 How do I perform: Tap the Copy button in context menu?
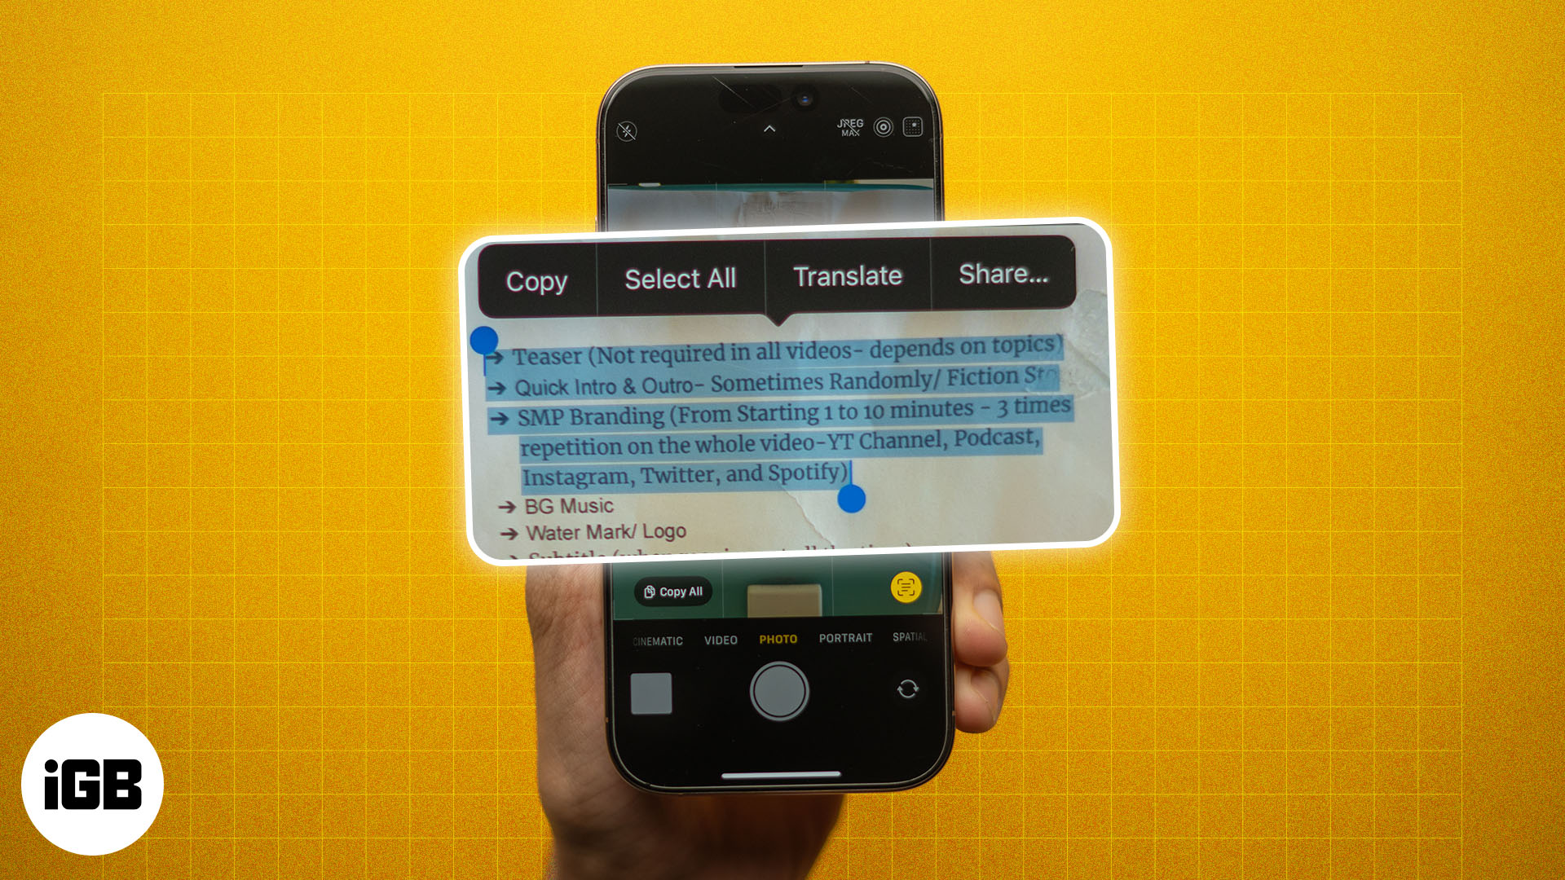[x=537, y=275]
